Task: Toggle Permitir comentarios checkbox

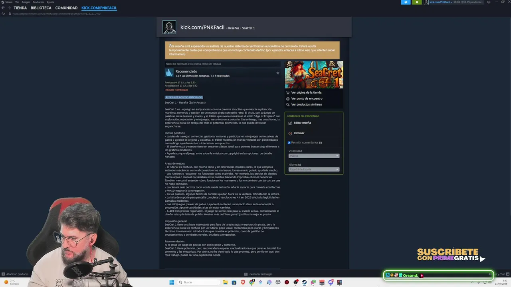Action: 289,143
